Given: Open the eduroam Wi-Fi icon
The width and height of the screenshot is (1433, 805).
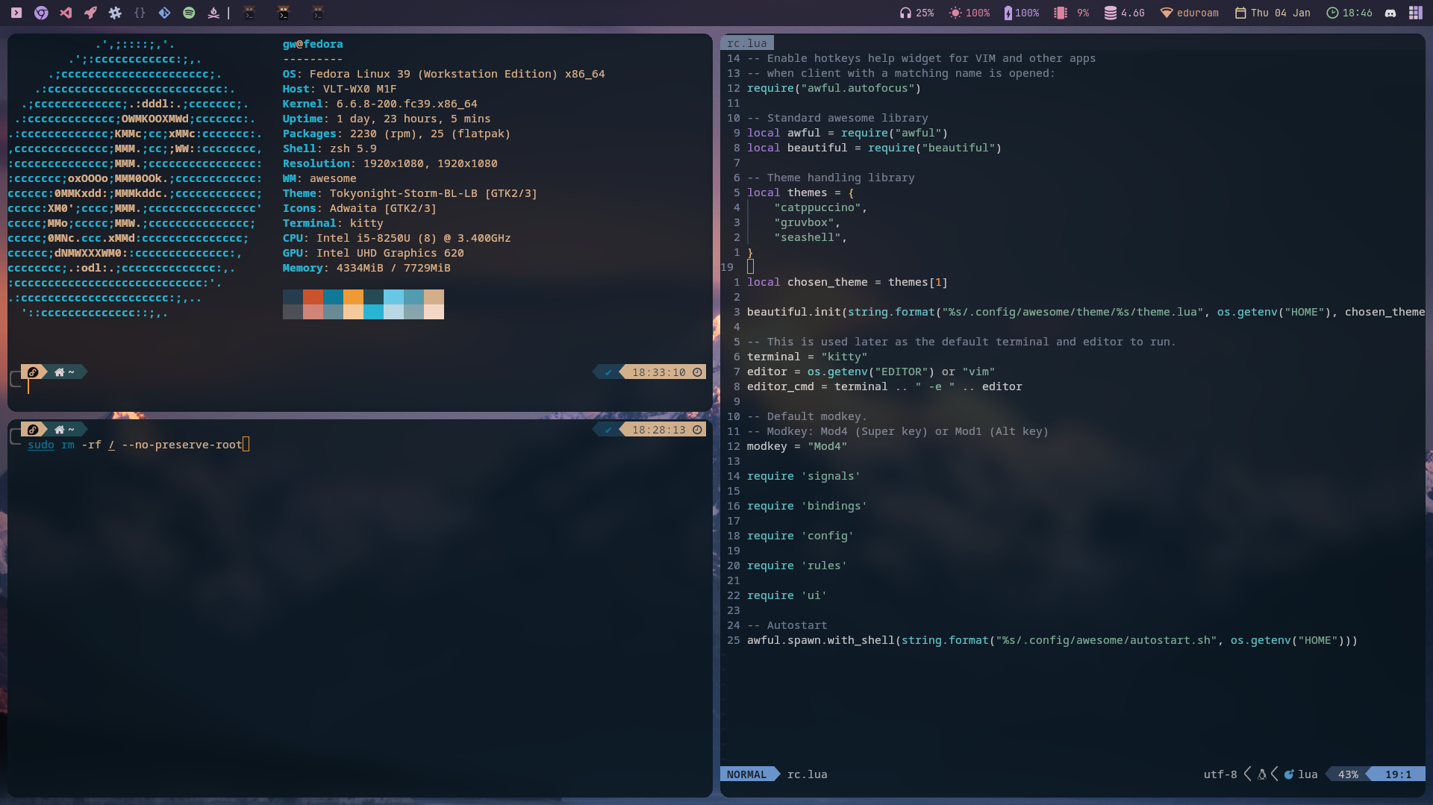Looking at the screenshot, I should pyautogui.click(x=1166, y=13).
